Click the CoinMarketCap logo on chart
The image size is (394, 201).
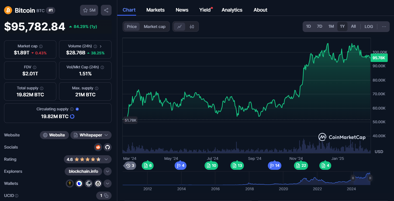click(342, 137)
